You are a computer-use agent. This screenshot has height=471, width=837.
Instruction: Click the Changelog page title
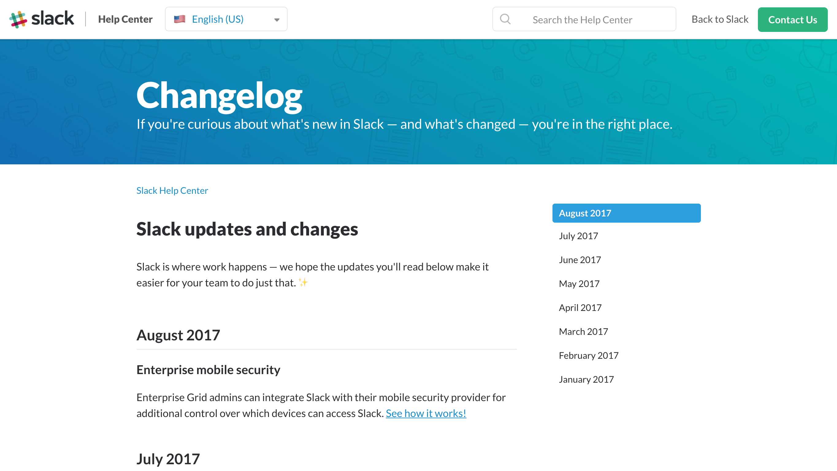coord(219,96)
